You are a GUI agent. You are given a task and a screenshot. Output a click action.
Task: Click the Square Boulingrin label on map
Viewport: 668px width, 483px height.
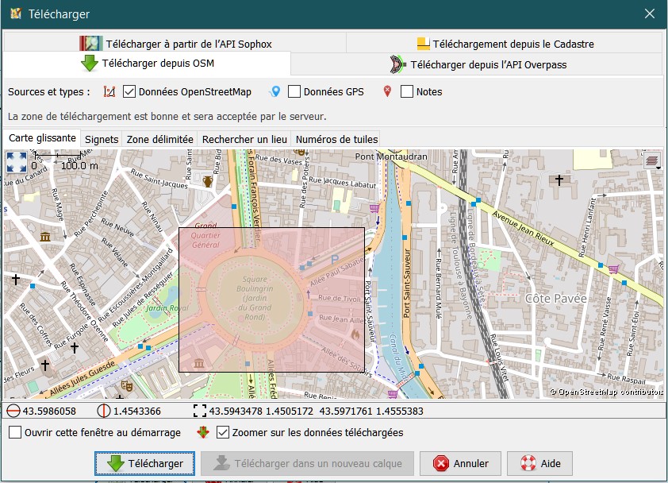pos(255,298)
